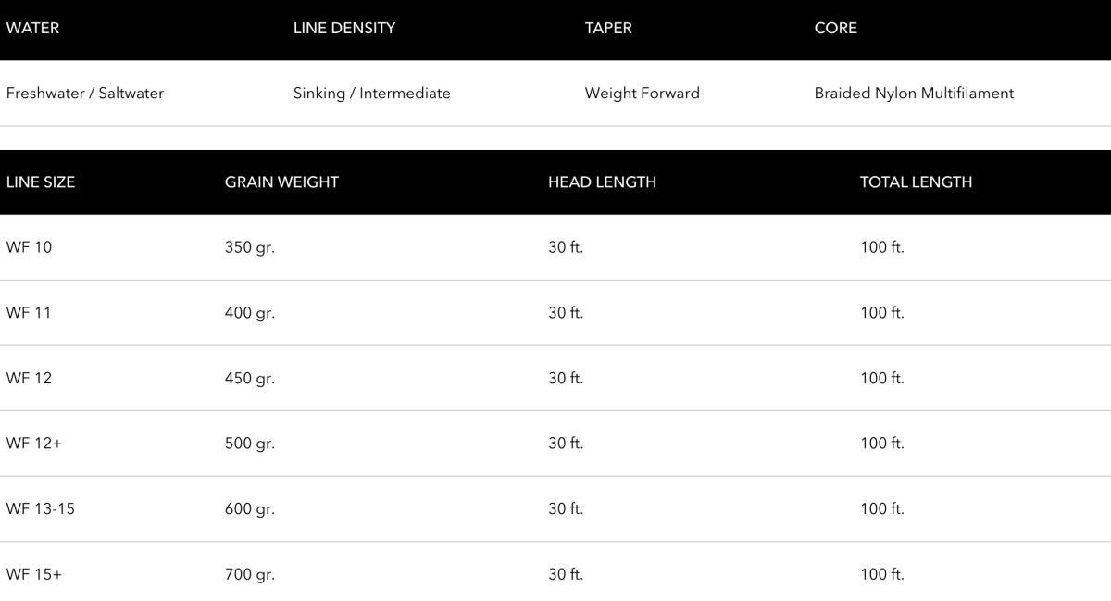Select the WF 13-15 line size cell

pyautogui.click(x=40, y=508)
